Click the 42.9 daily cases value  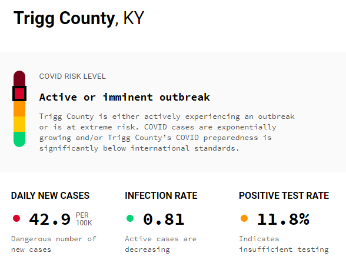[x=50, y=219]
